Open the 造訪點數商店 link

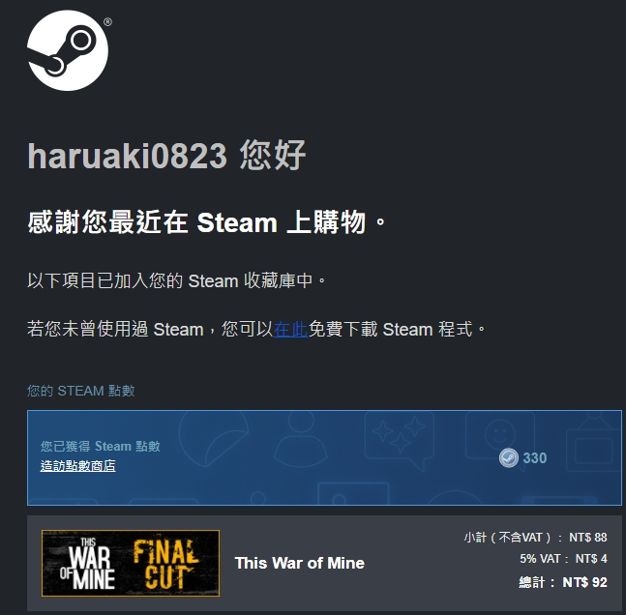pos(77,466)
